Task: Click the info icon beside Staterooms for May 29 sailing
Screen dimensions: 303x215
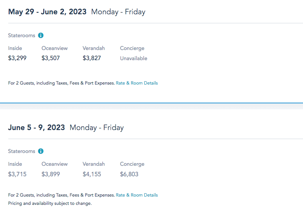Action: point(41,35)
